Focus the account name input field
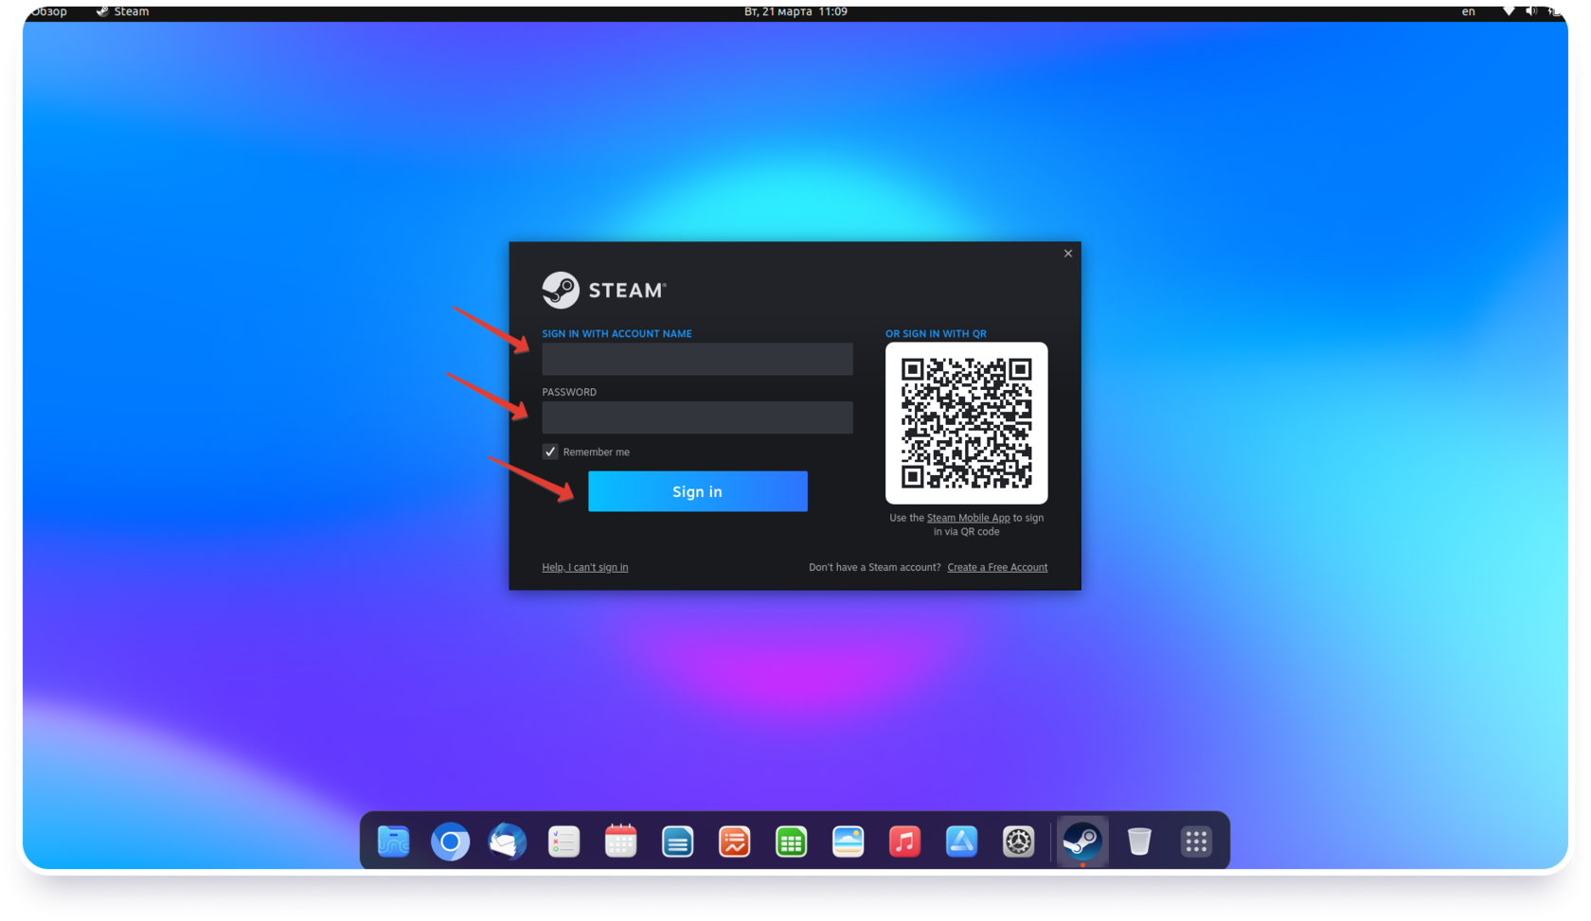The image size is (1591, 921). point(697,359)
